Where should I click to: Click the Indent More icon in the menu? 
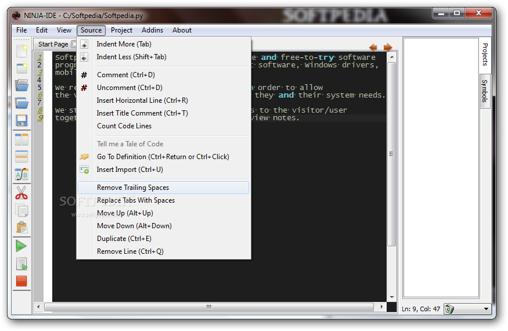[84, 44]
